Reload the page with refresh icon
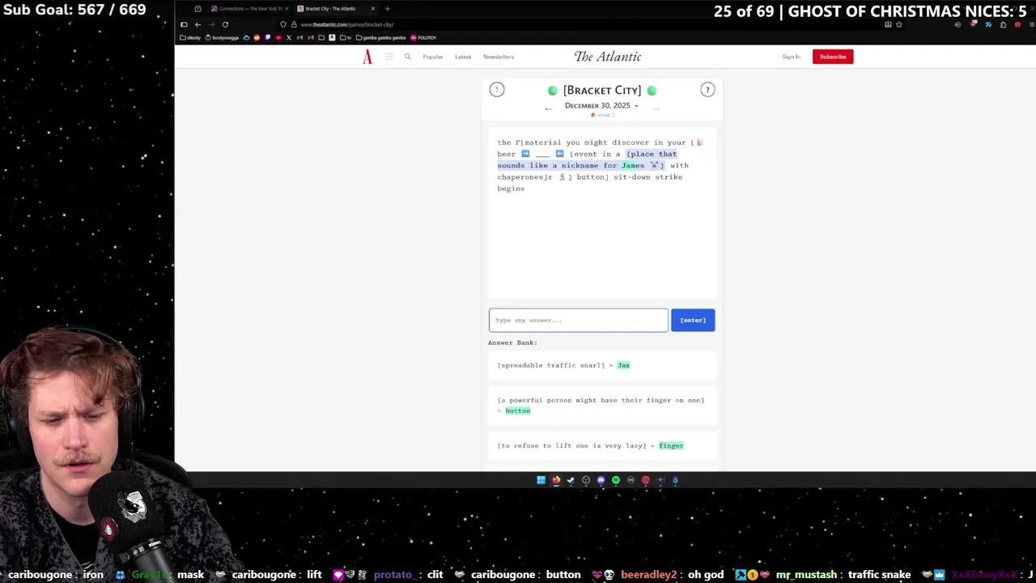This screenshot has width=1036, height=583. (x=225, y=24)
